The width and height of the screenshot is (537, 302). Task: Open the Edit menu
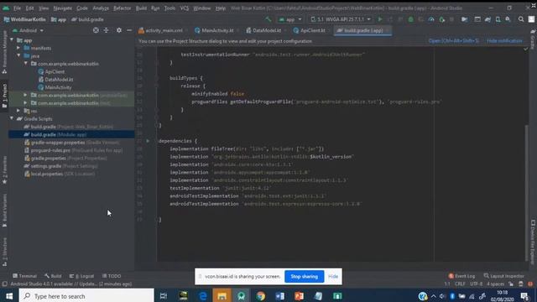pos(30,8)
